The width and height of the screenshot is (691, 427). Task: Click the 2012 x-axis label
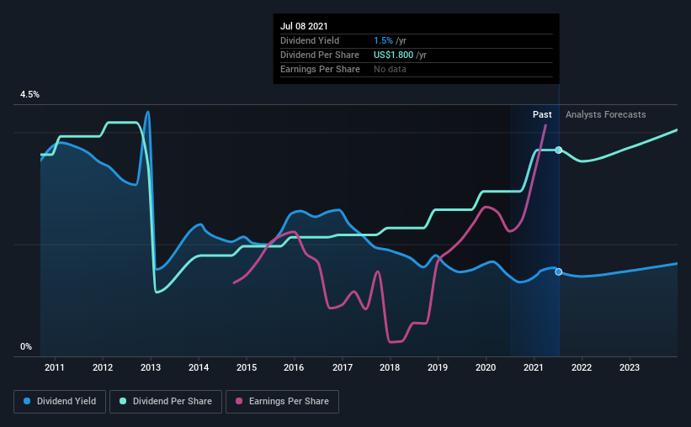pos(103,367)
